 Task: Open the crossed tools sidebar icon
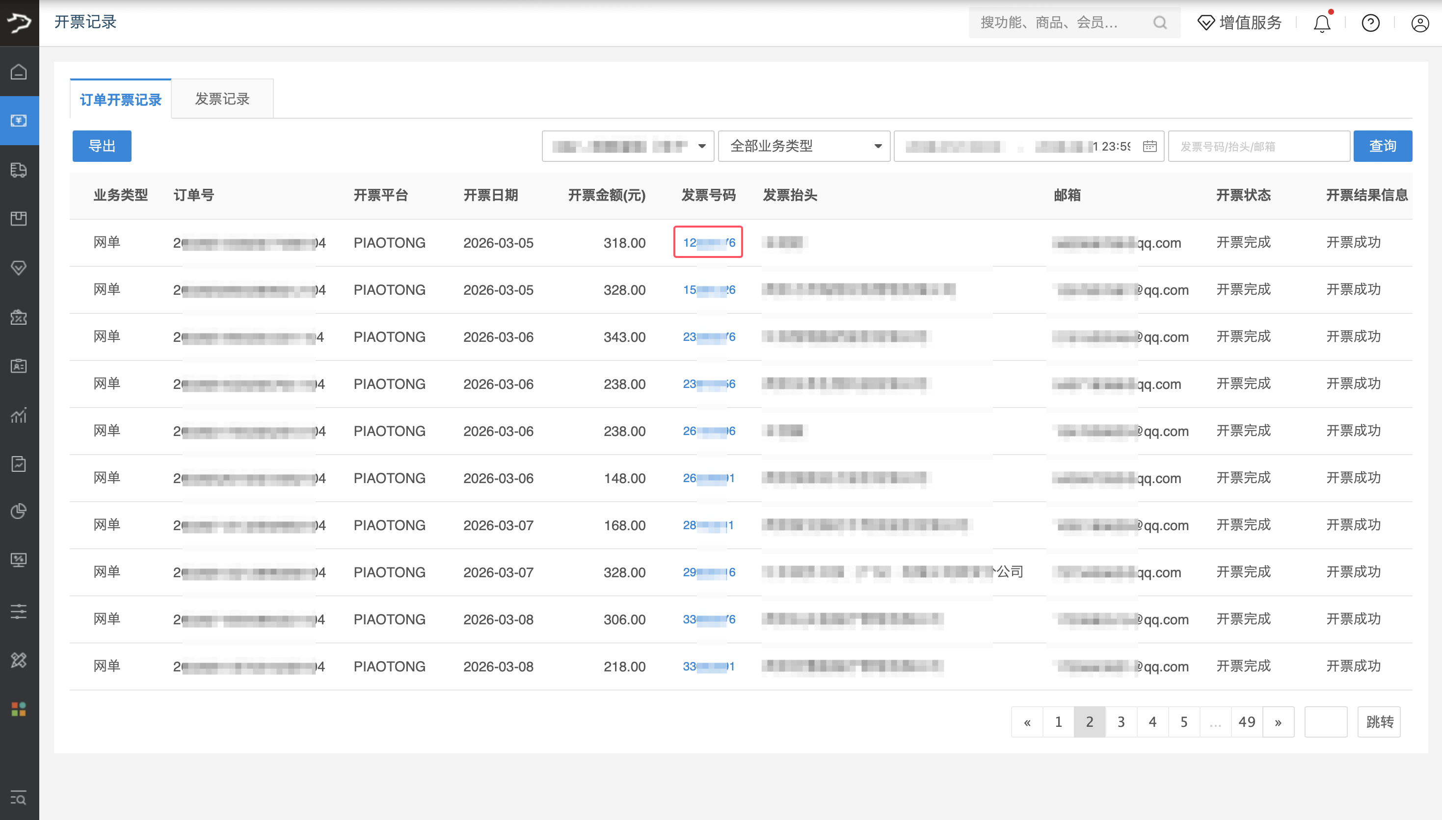coord(19,660)
